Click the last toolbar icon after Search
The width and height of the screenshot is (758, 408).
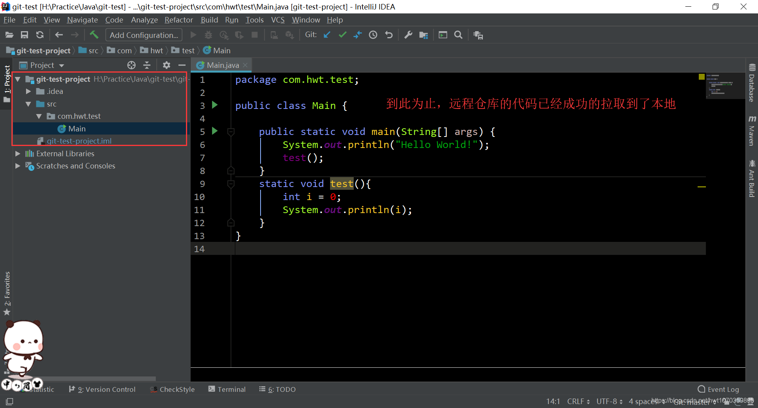(478, 35)
